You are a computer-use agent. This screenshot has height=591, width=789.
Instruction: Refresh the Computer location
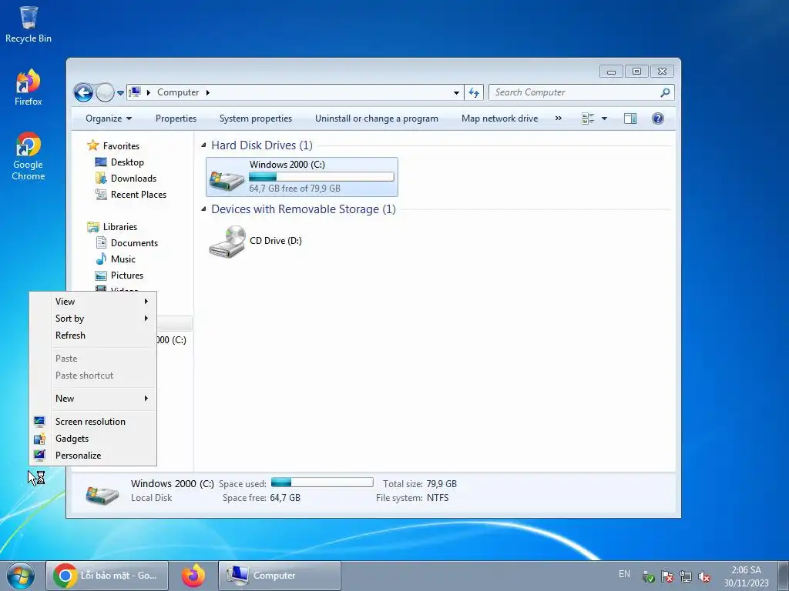474,92
